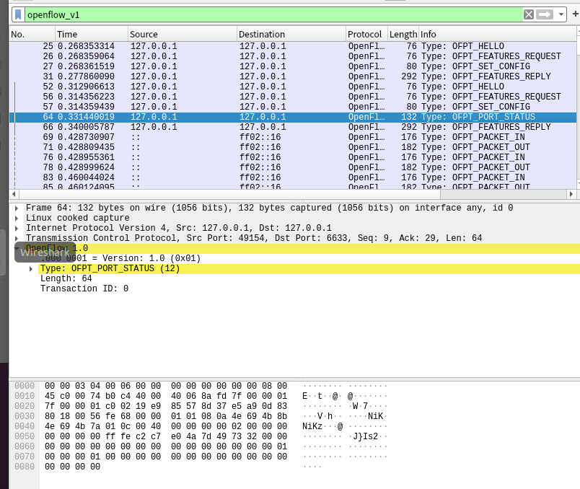
Task: Sort packets by the Destination column
Action: click(x=291, y=35)
